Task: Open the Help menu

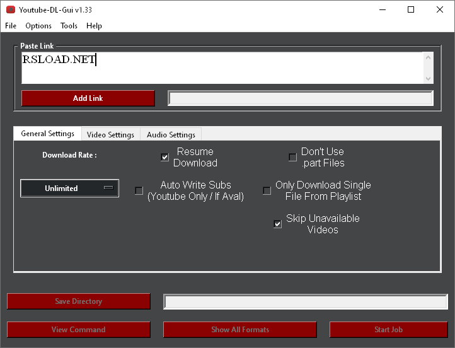Action: coord(94,26)
